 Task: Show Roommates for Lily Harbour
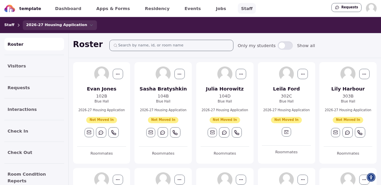[348, 153]
